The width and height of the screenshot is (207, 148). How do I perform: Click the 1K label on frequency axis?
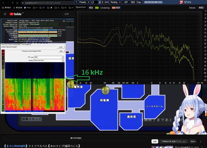(x=137, y=83)
